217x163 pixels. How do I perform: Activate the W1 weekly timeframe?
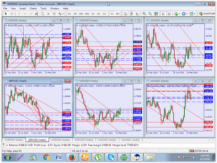pyautogui.click(x=112, y=13)
